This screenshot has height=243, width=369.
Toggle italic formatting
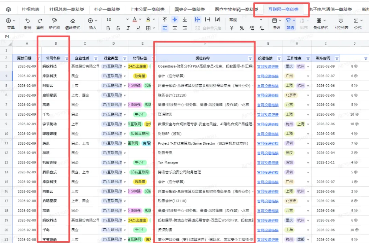(x=128, y=28)
